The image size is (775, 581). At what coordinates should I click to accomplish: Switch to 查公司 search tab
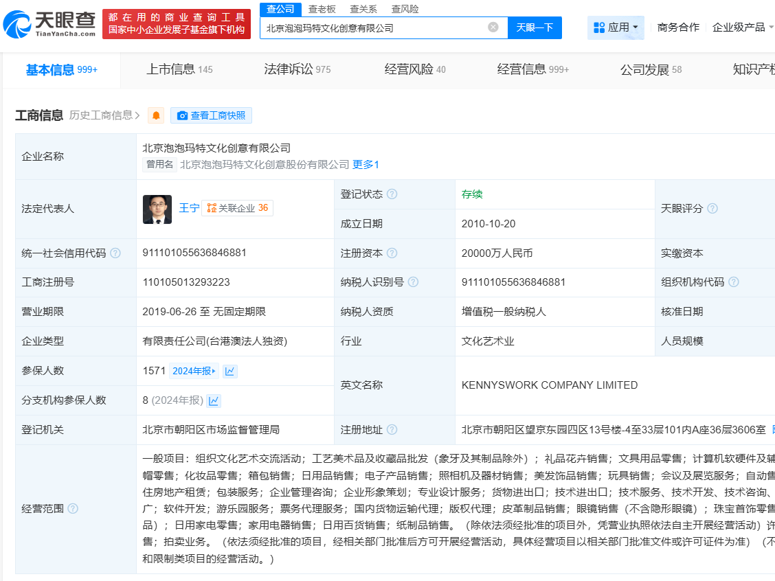(x=280, y=9)
